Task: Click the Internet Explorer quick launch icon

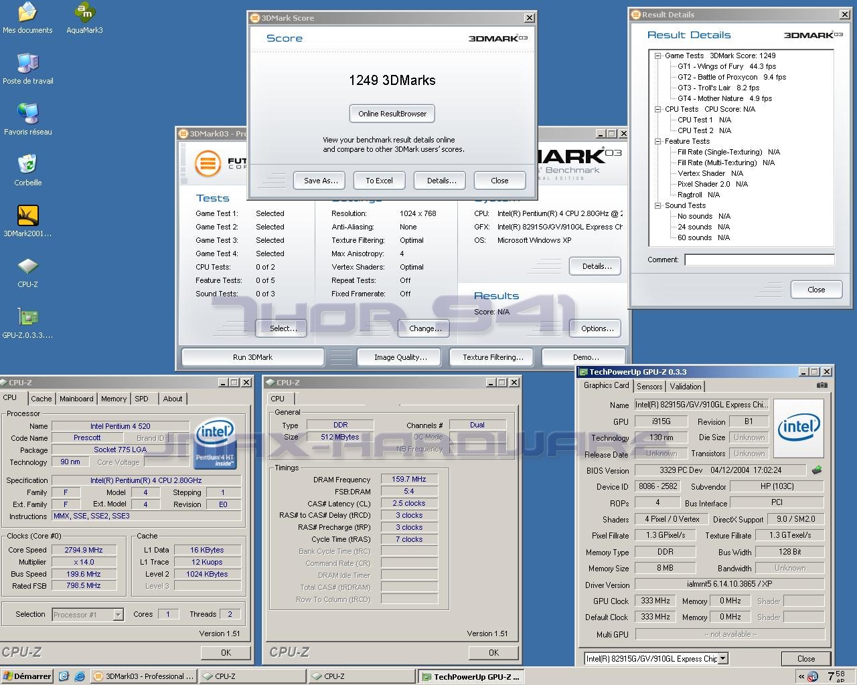Action: pos(80,676)
